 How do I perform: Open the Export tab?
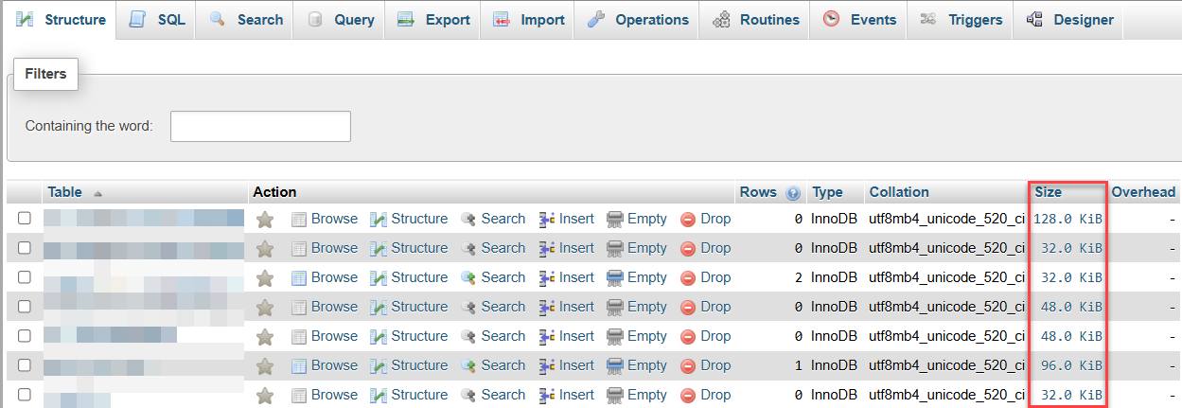tap(433, 20)
